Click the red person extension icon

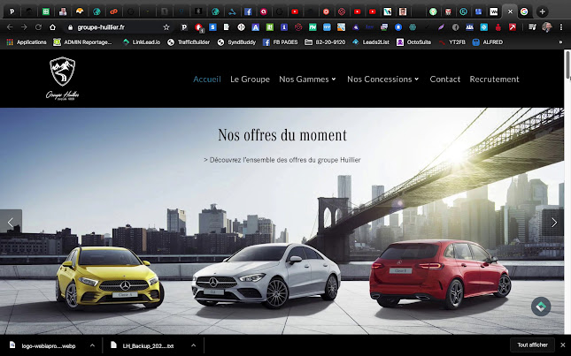coord(498,27)
